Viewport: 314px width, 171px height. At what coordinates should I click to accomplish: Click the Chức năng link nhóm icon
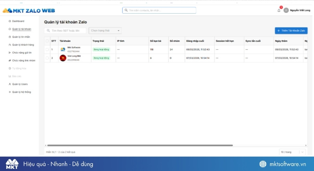pos(9,60)
